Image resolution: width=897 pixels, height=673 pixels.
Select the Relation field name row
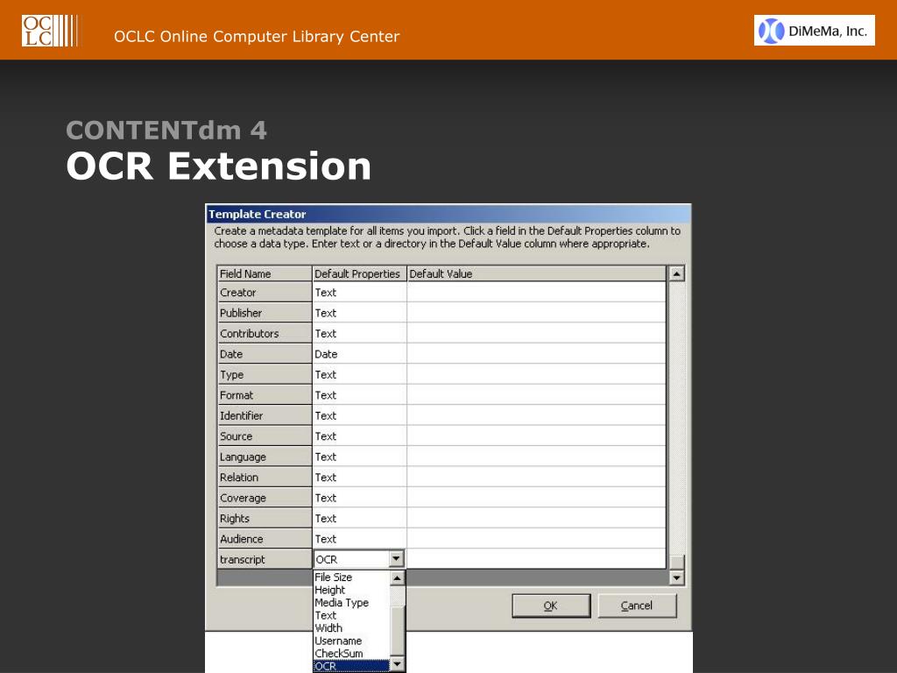(265, 478)
